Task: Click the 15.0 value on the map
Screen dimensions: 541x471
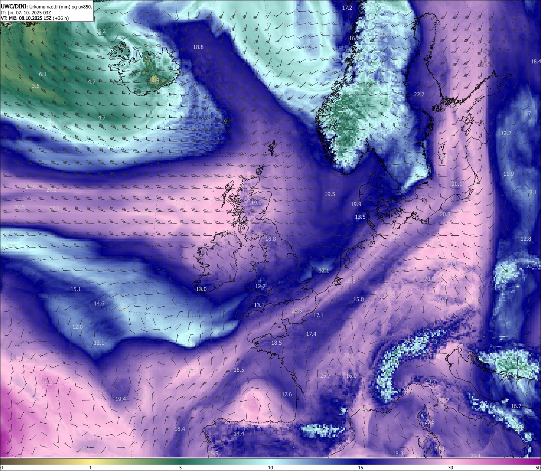Action: coord(358,299)
